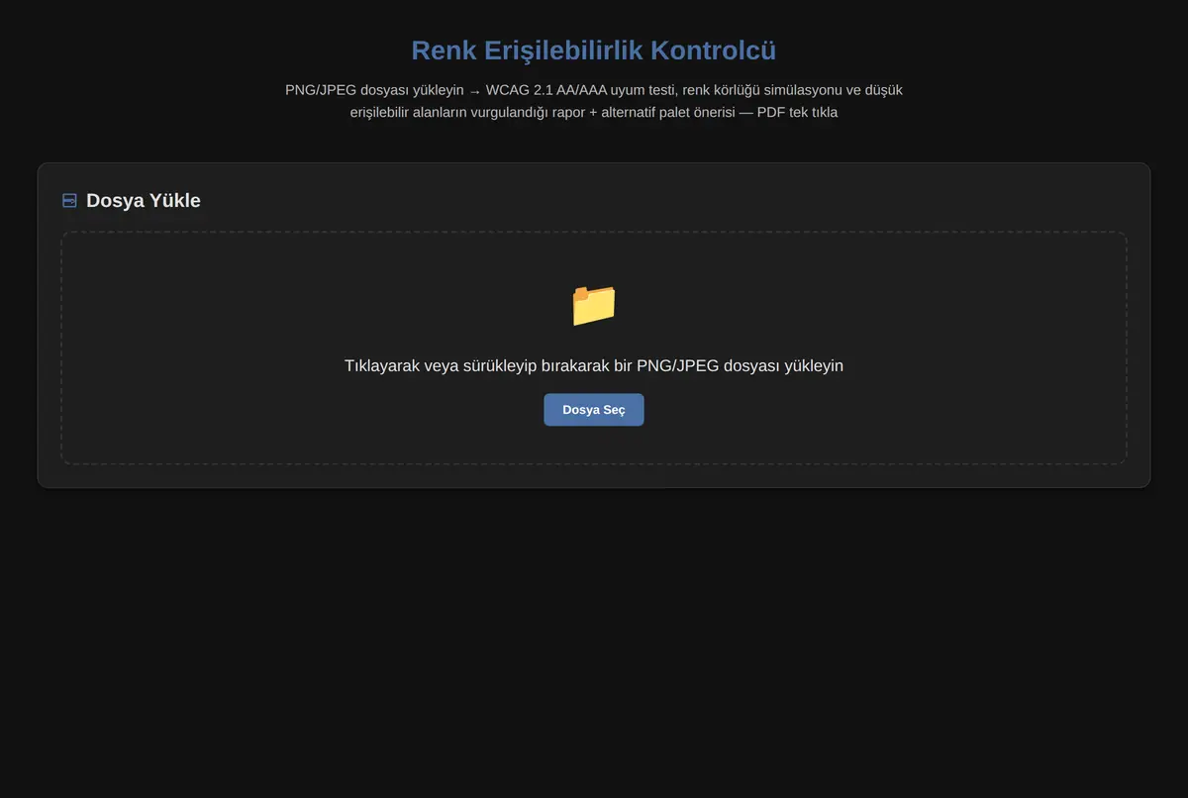1188x798 pixels.
Task: Click the Dosya Seç button
Action: (594, 410)
